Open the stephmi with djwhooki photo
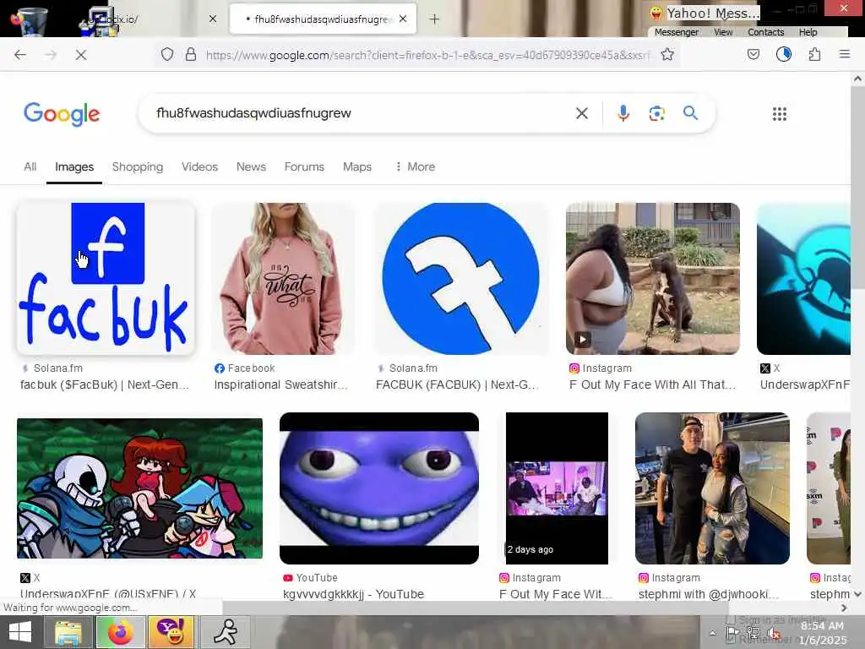 (x=712, y=488)
